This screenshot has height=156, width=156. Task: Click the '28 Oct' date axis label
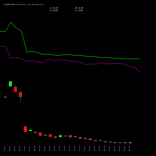click(x=10, y=149)
